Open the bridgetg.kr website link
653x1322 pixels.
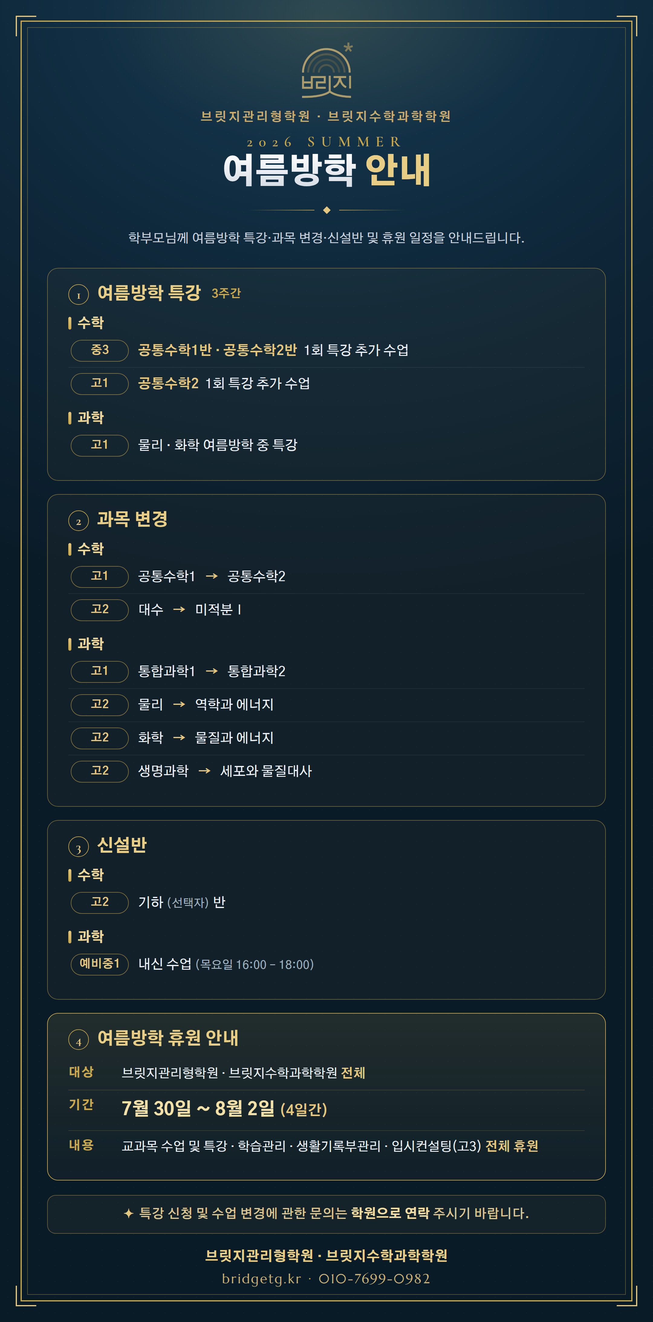pyautogui.click(x=262, y=1279)
